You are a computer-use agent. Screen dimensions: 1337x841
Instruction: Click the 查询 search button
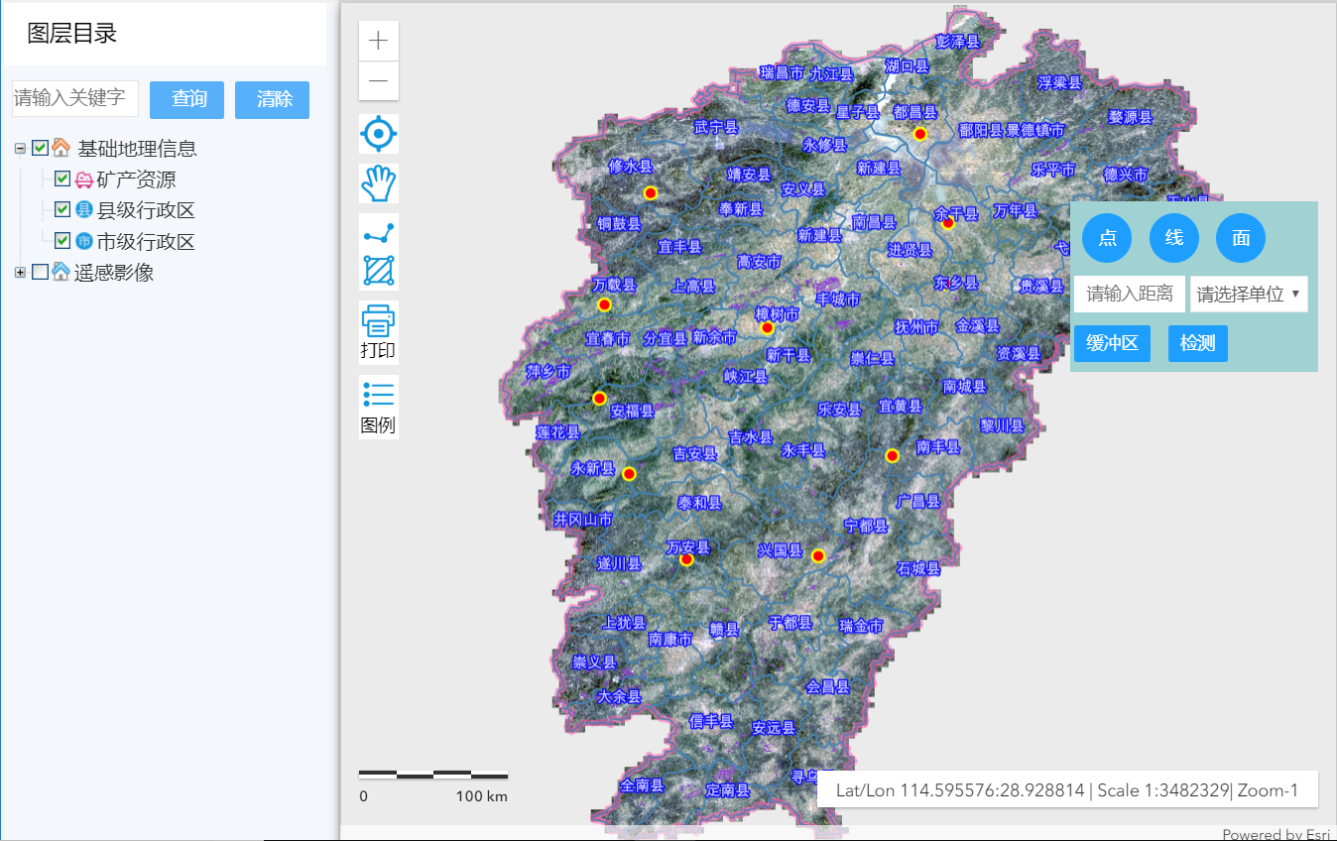[186, 99]
